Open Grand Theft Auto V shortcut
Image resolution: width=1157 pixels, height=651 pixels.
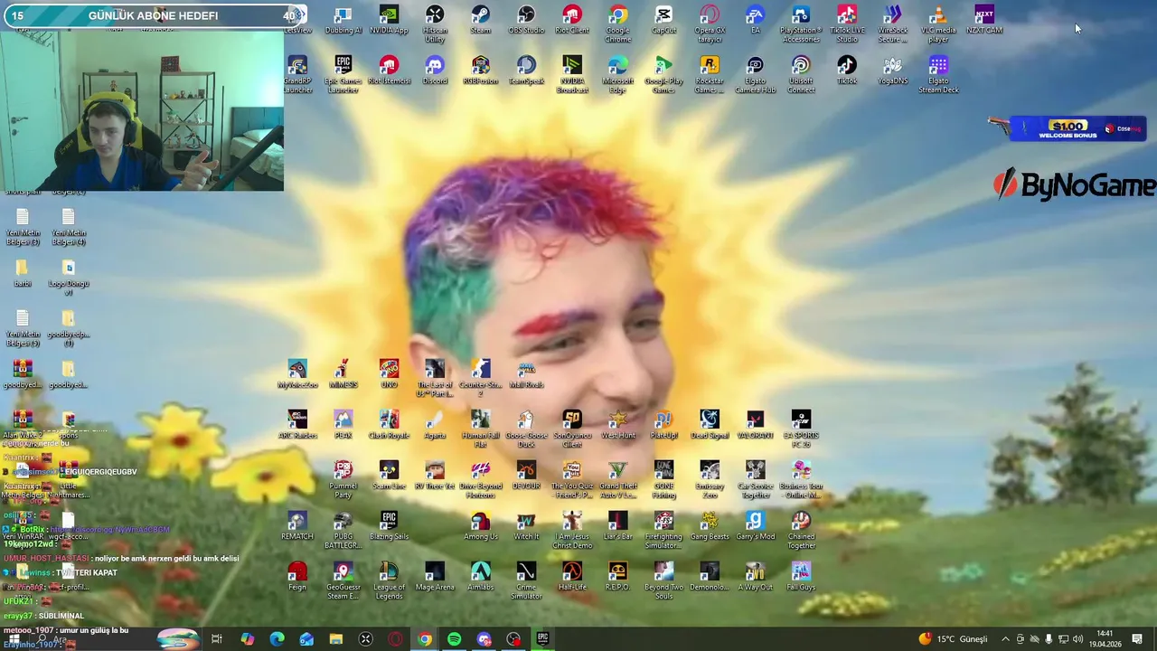pos(618,479)
